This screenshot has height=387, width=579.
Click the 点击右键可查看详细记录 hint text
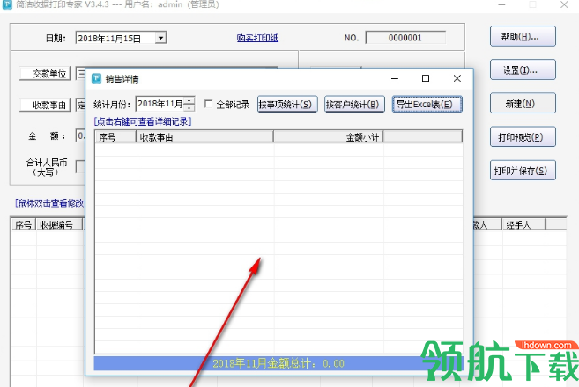(x=143, y=121)
